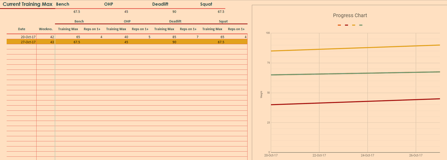Click week number 43 cell

click(52, 42)
